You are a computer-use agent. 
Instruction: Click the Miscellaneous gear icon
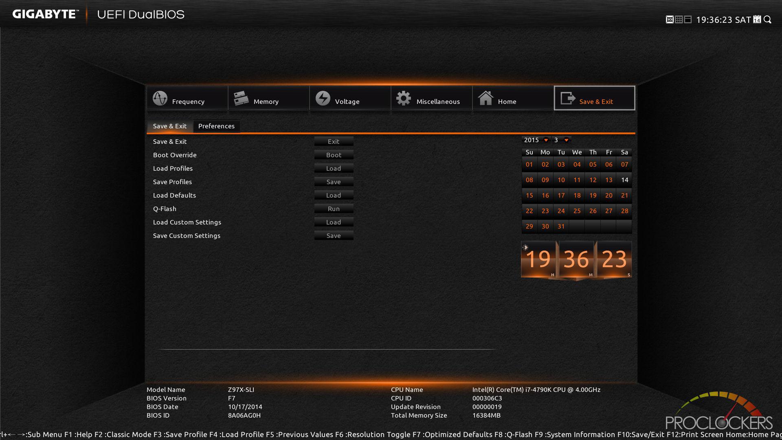coord(404,98)
